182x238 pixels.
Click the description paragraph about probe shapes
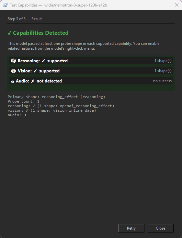tap(84, 46)
